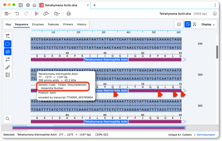Image resolution: width=222 pixels, height=141 pixels.
Task: Go to the home screen icon
Action: [34, 5]
